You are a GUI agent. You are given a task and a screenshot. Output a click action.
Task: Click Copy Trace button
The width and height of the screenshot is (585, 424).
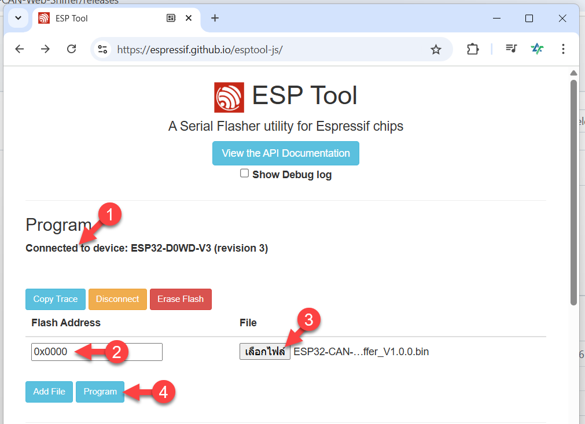(56, 299)
